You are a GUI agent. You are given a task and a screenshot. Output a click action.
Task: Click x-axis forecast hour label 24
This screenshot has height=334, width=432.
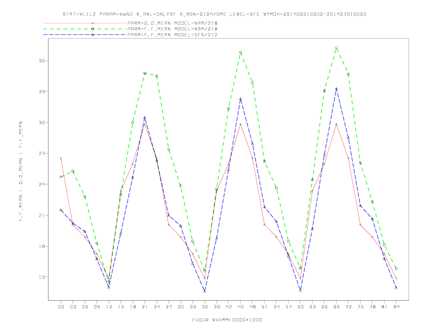157,307
